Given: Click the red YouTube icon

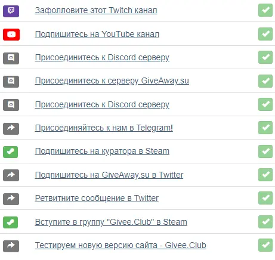Looking at the screenshot, I should pos(11,35).
